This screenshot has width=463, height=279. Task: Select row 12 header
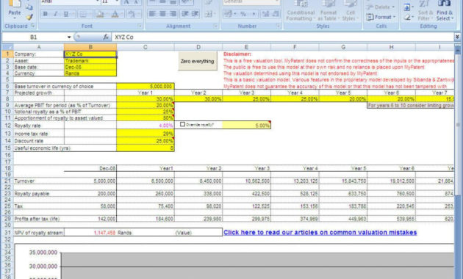(x=7, y=126)
